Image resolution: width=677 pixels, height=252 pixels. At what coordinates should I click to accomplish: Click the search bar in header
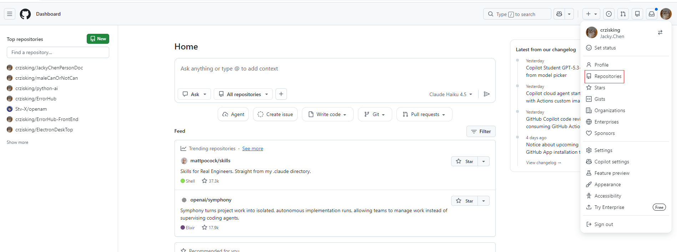[x=517, y=14]
